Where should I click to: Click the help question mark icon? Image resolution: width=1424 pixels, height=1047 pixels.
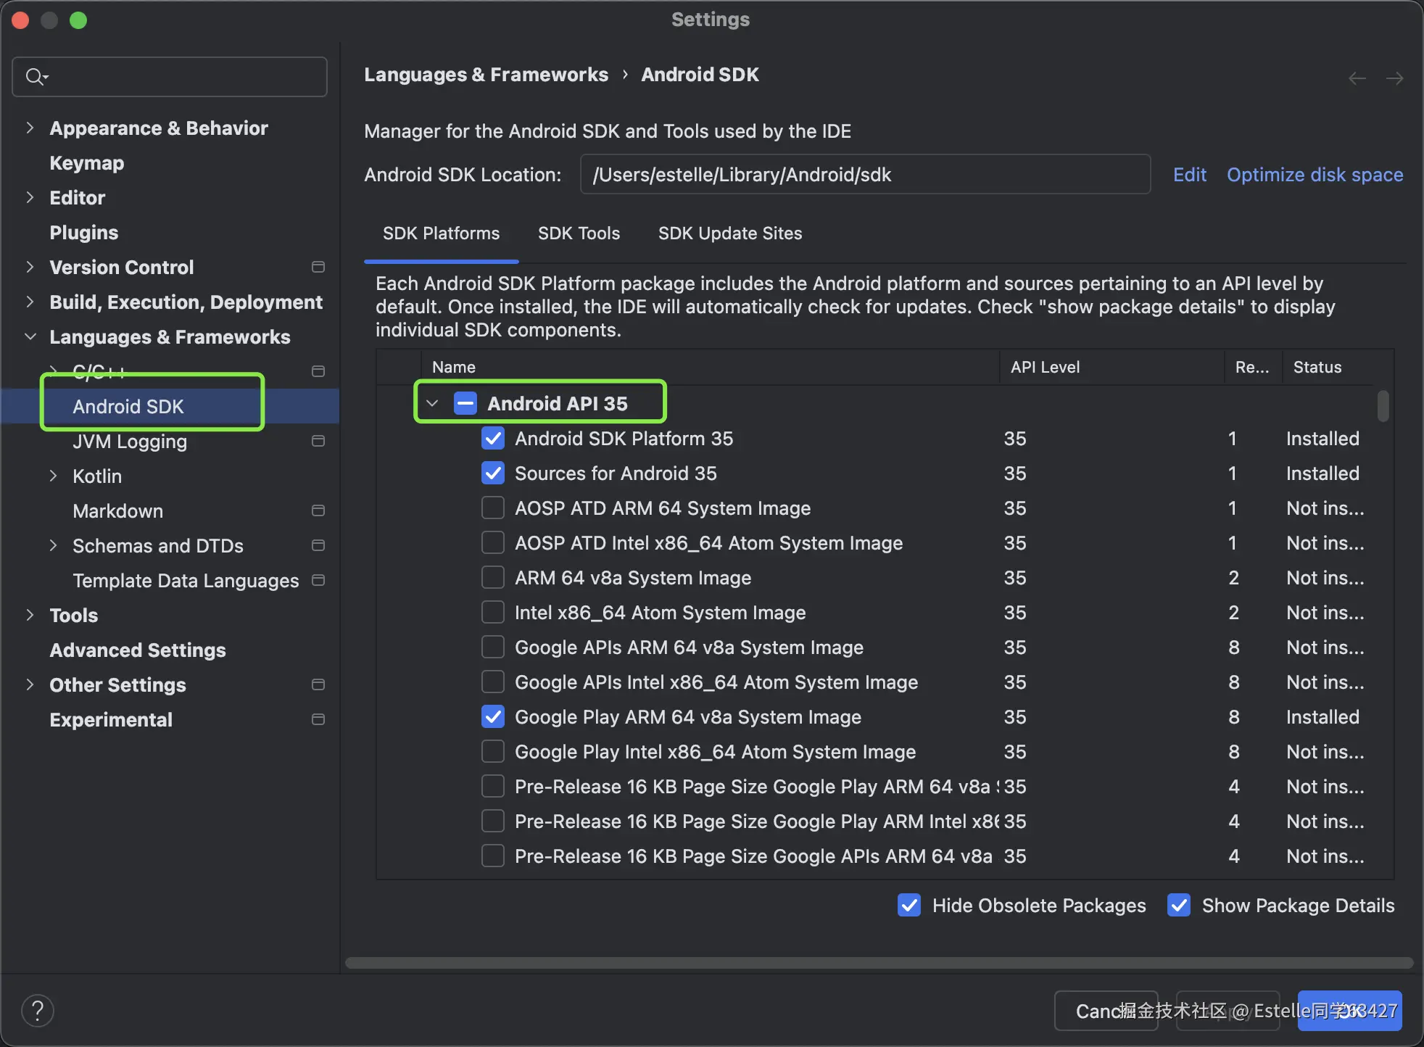pyautogui.click(x=38, y=1010)
